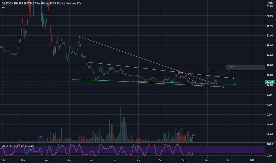This screenshot has height=163, width=276.
Task: Click the Apr label on time axis
Action: point(47,160)
